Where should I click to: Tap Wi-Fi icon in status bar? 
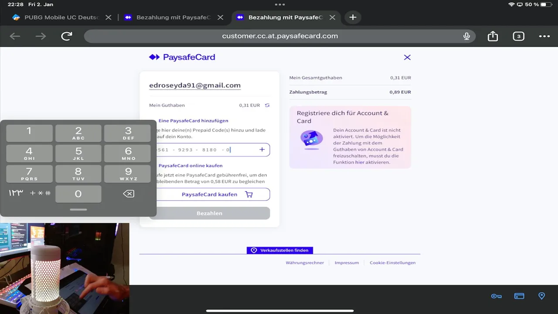tap(512, 4)
